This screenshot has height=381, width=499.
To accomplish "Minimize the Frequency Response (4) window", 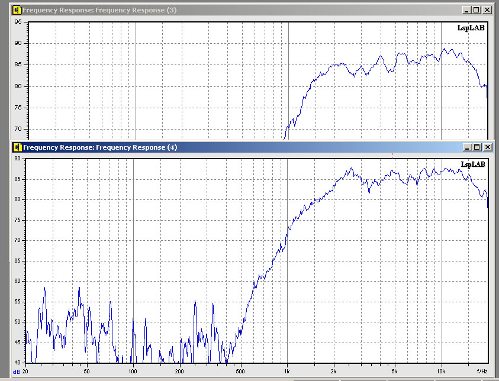I will 467,147.
